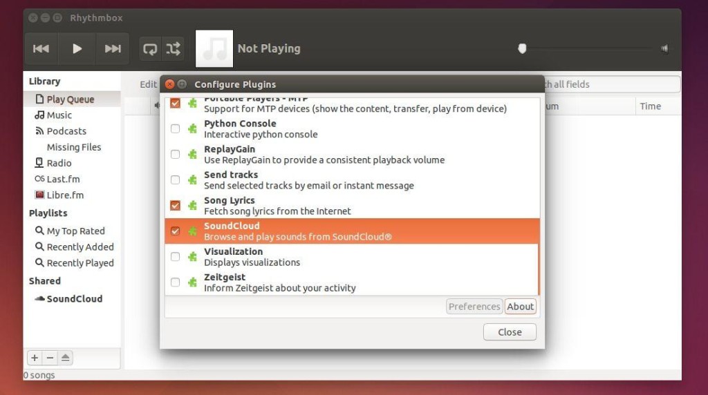
Task: Uncheck SoundCloud plugin checkbox
Action: pos(175,231)
